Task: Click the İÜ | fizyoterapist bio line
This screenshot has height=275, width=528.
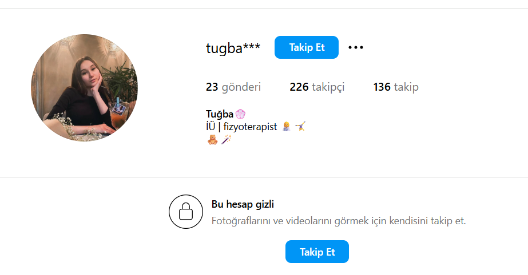Action: click(241, 127)
